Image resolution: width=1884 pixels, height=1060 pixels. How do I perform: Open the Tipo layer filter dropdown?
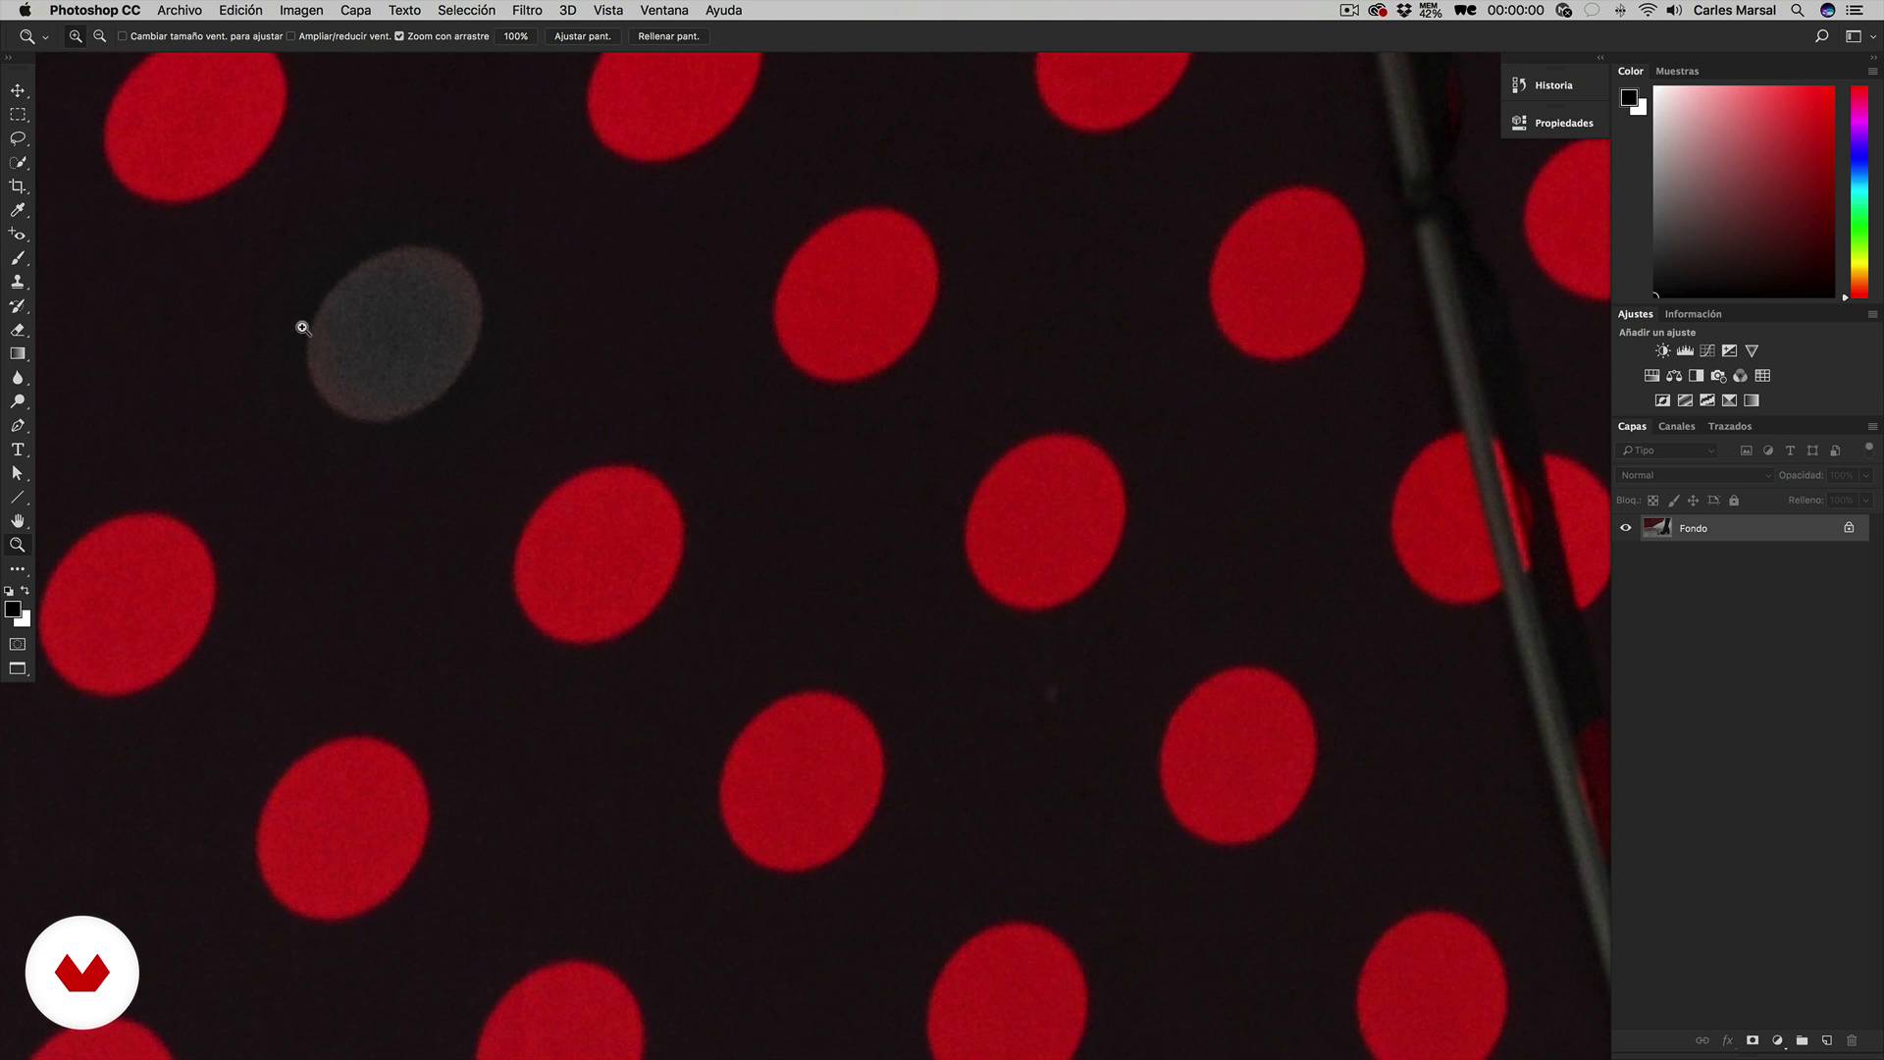pos(1667,450)
